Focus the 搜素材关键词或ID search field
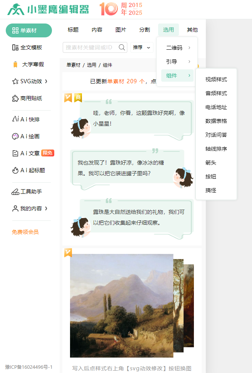The image size is (252, 373). 90,47
